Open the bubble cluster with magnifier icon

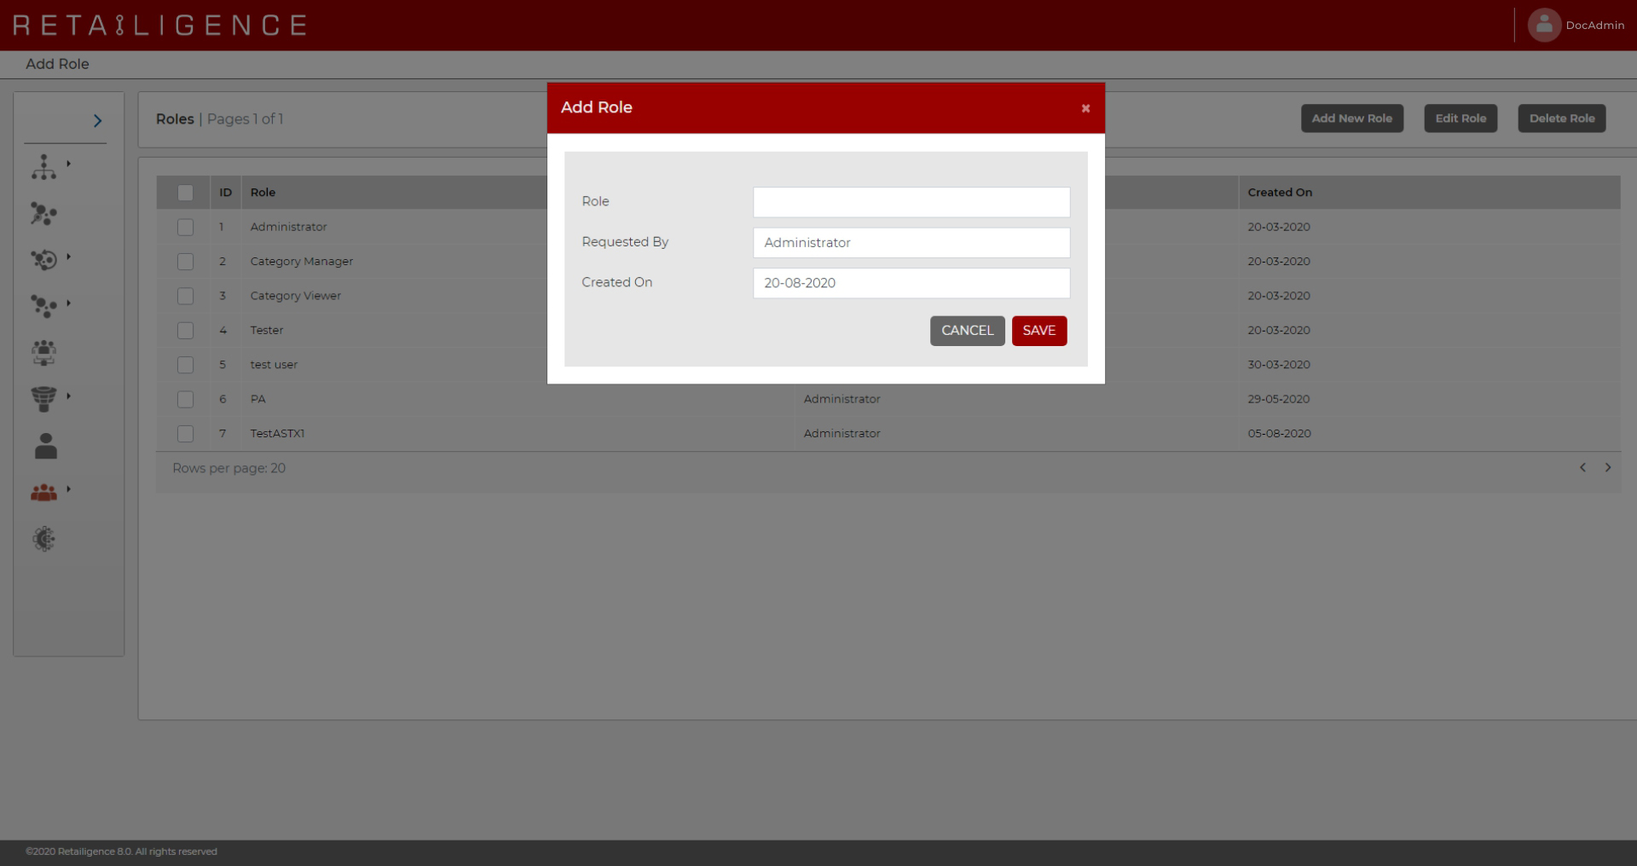point(43,213)
